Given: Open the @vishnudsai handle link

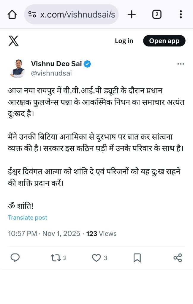Looking at the screenshot, I should [x=51, y=73].
